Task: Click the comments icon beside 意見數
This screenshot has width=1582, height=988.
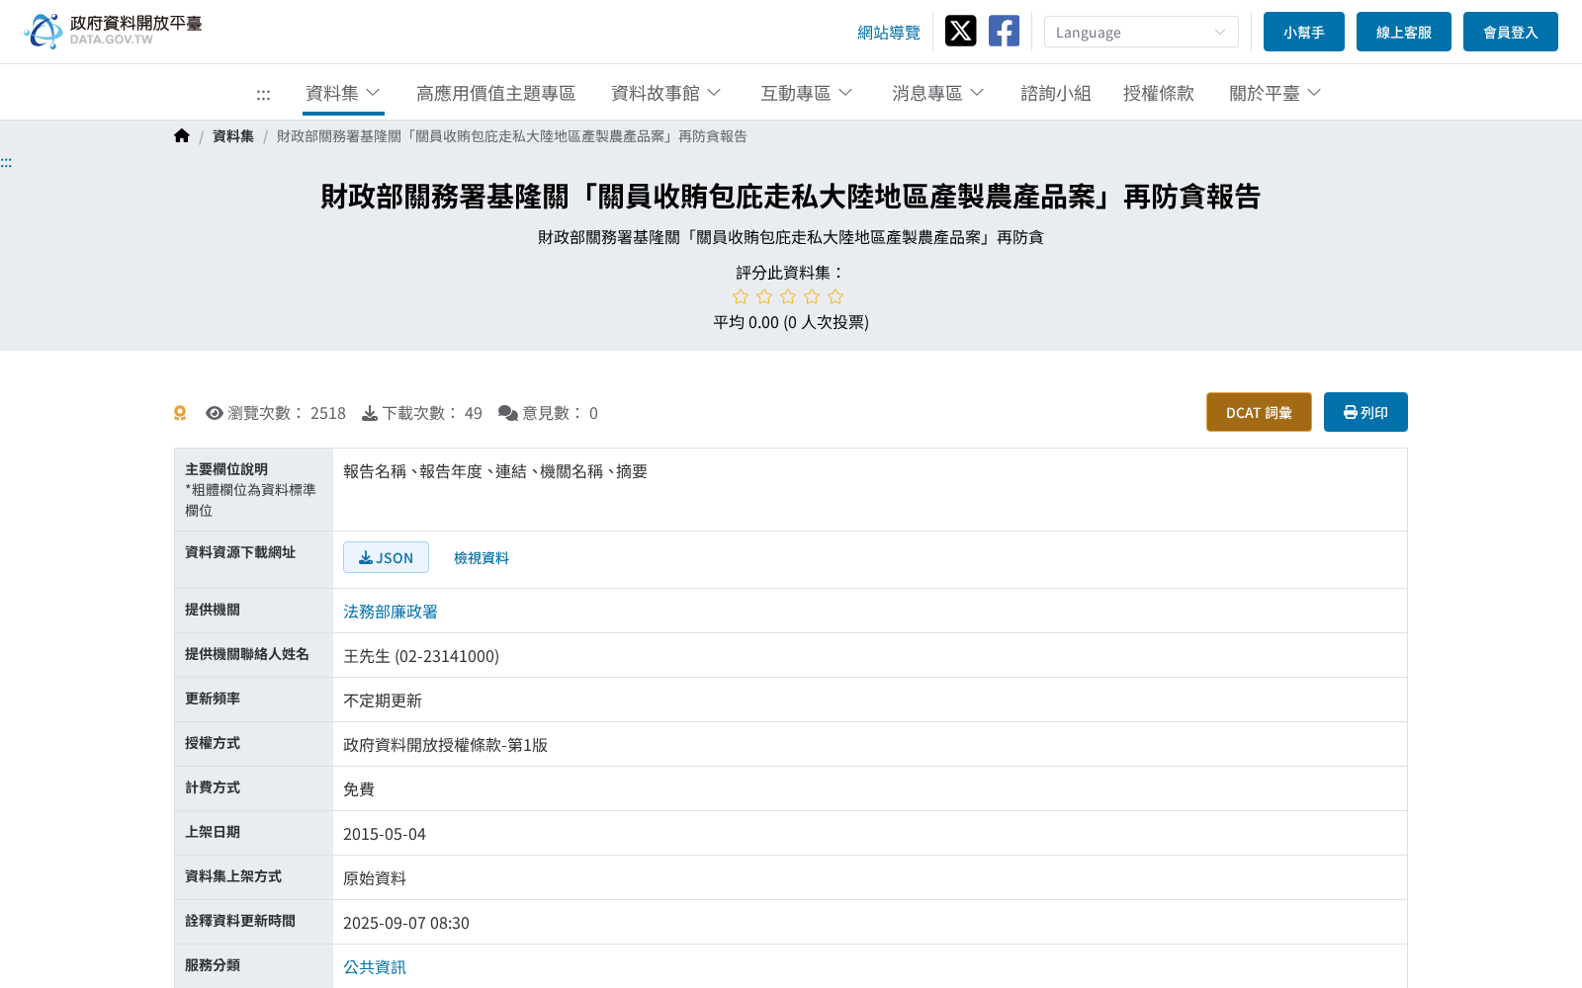Action: pos(508,413)
